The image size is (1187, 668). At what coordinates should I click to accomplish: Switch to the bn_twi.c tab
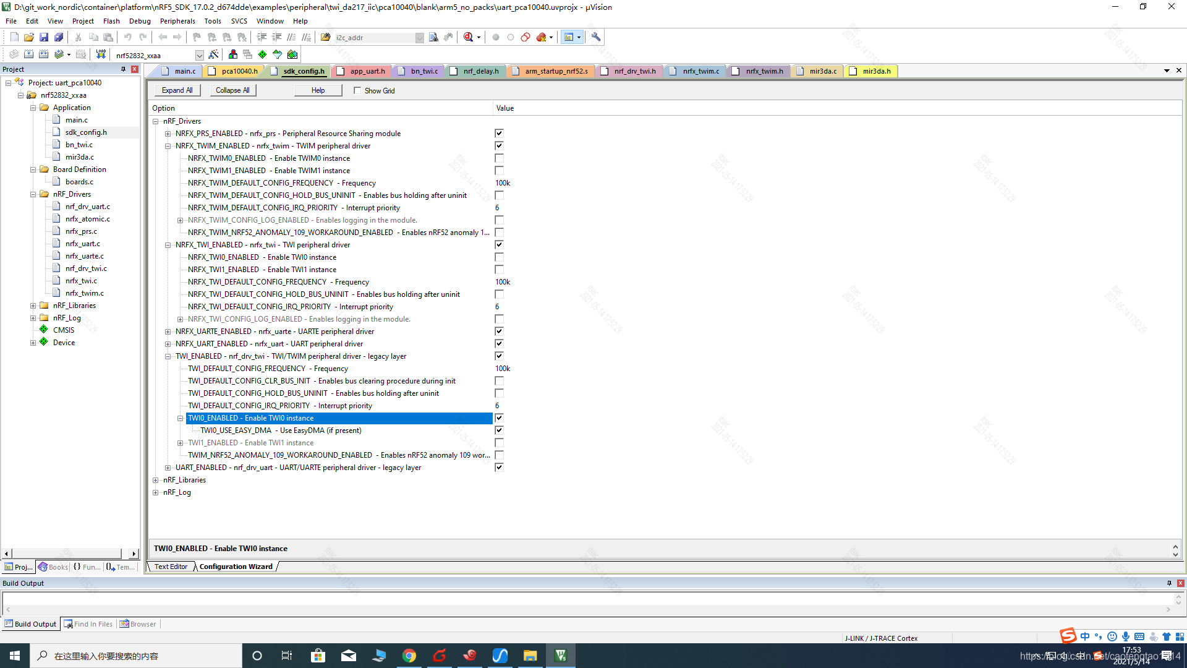tap(423, 71)
